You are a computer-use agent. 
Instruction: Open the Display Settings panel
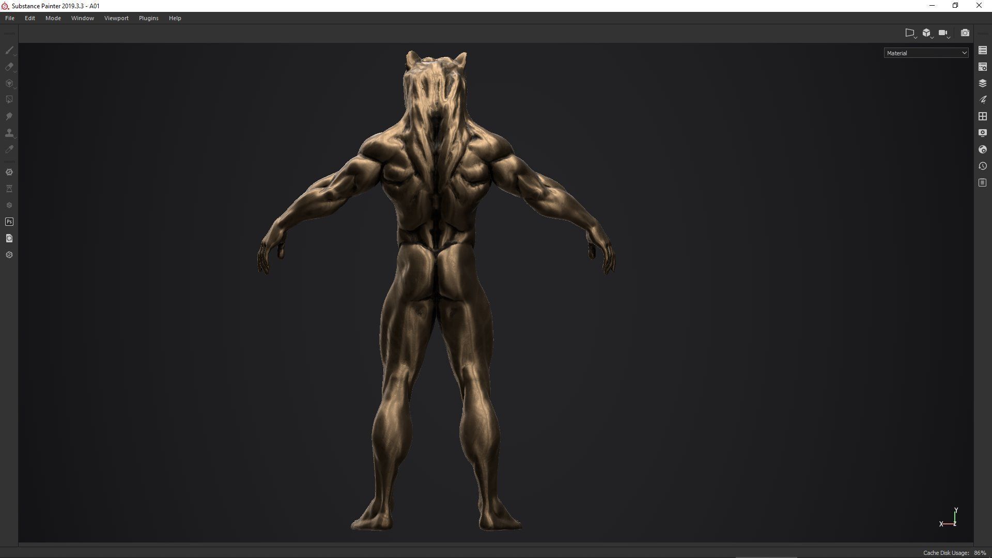pos(983,133)
